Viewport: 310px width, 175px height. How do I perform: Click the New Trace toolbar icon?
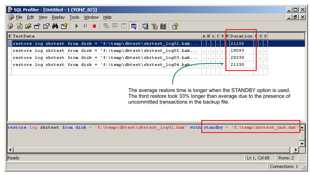10,26
